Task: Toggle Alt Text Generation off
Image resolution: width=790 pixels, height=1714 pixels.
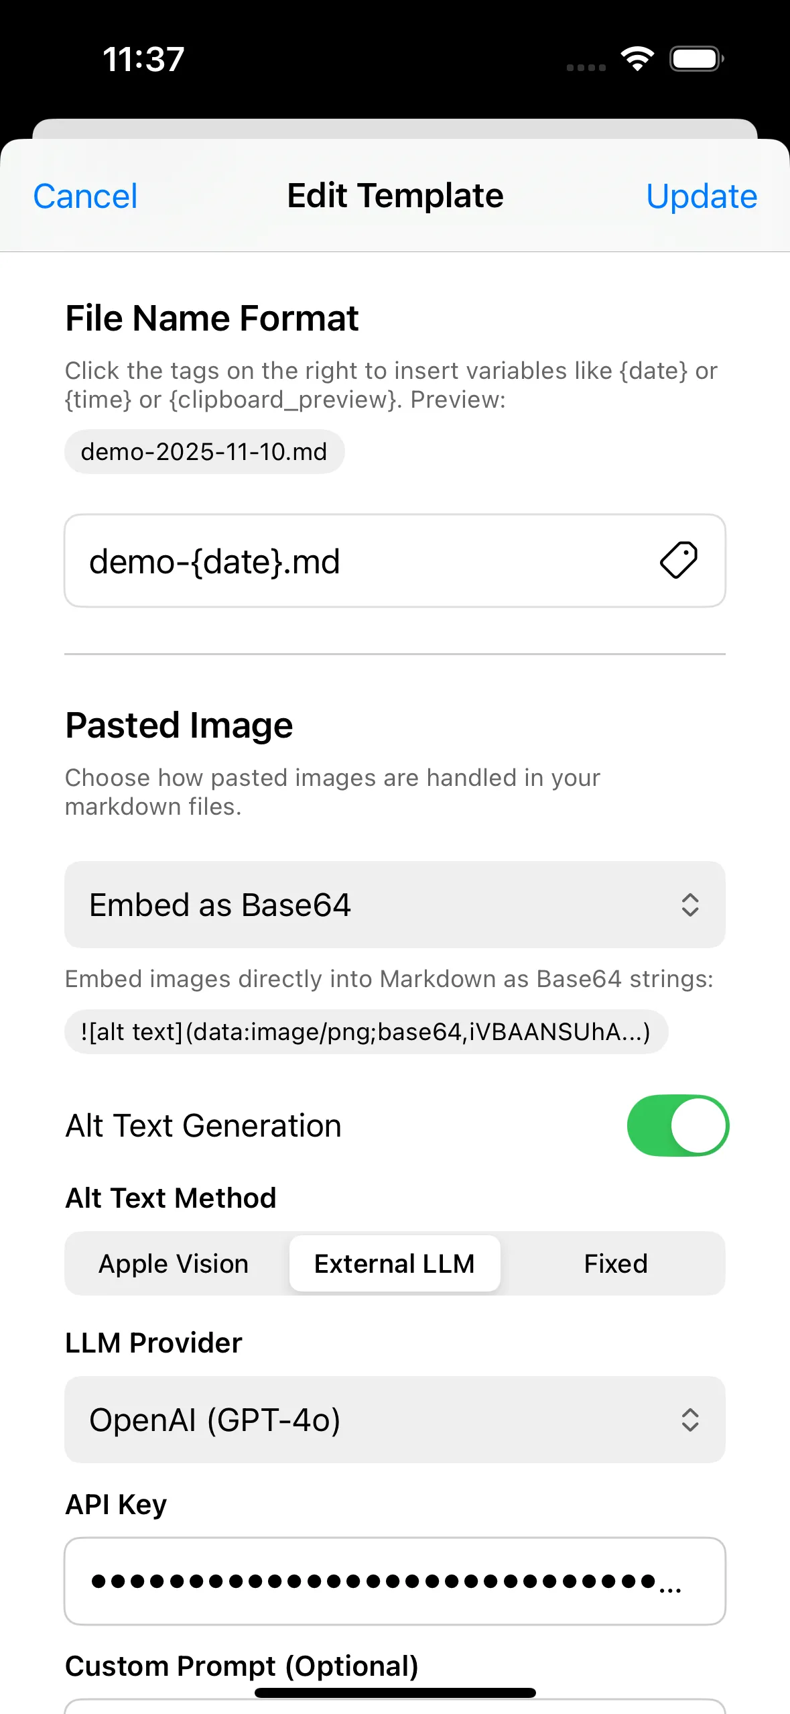Action: click(x=677, y=1125)
